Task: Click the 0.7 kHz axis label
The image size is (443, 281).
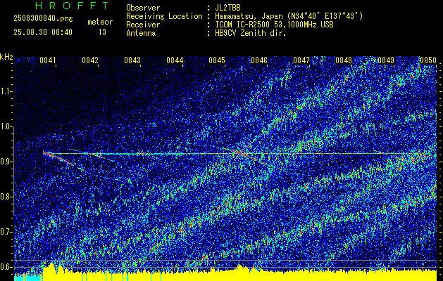Action: (6, 232)
